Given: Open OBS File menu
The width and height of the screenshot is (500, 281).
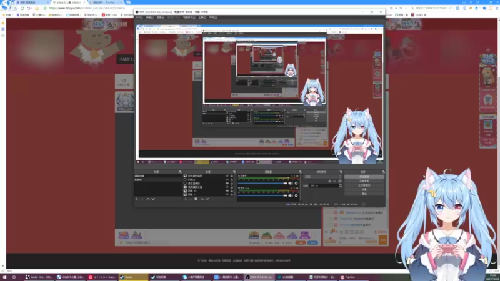Looking at the screenshot, I should pos(139,17).
